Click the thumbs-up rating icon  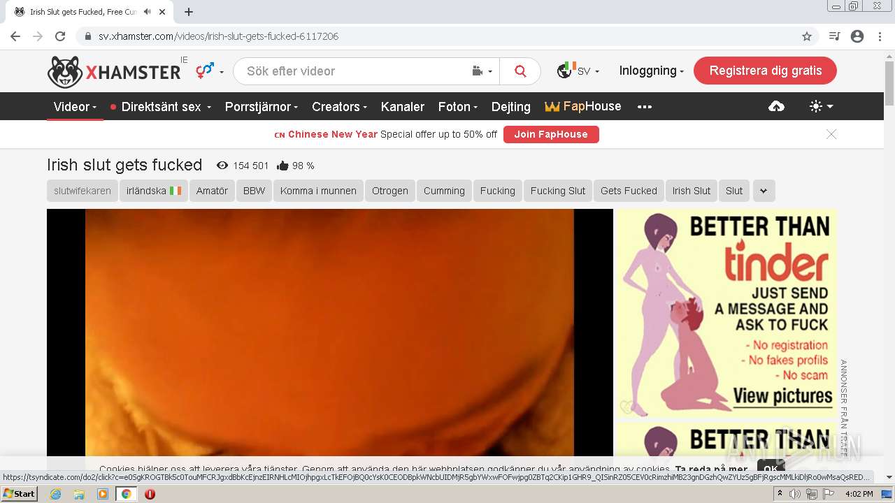click(x=282, y=166)
